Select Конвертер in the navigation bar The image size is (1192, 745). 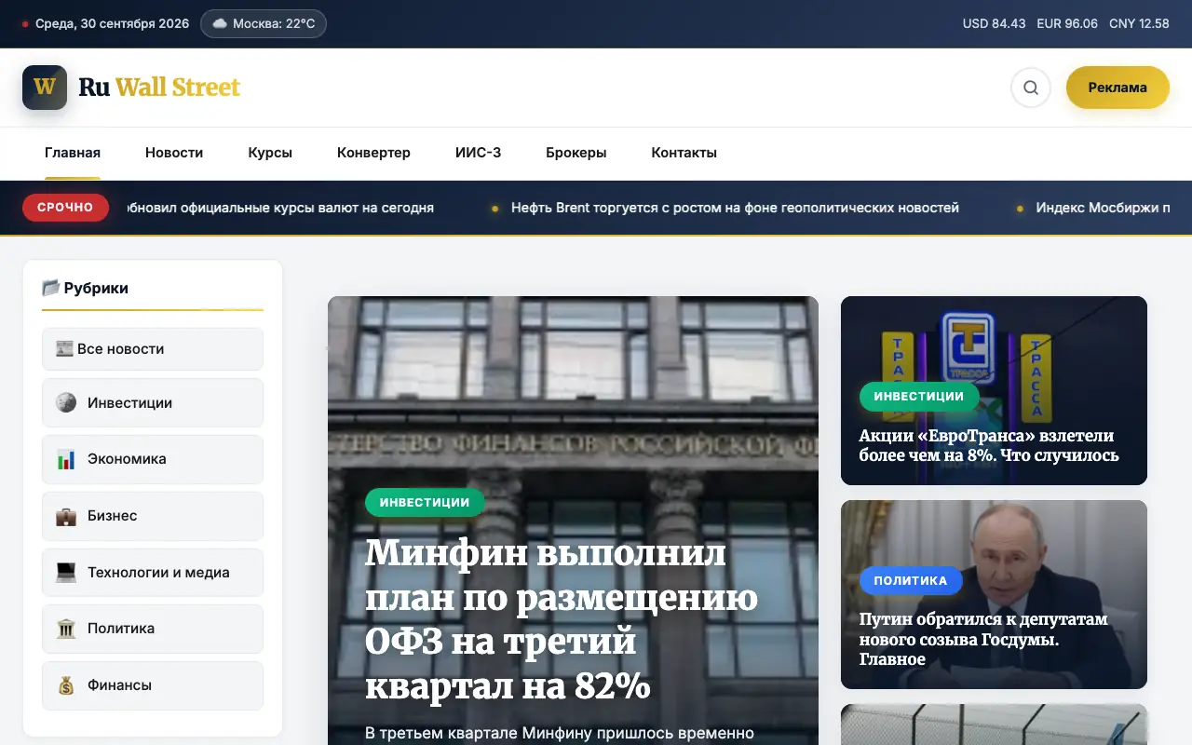pos(373,153)
